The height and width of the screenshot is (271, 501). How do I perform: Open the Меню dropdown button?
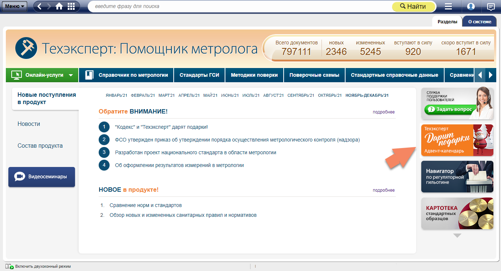15,6
